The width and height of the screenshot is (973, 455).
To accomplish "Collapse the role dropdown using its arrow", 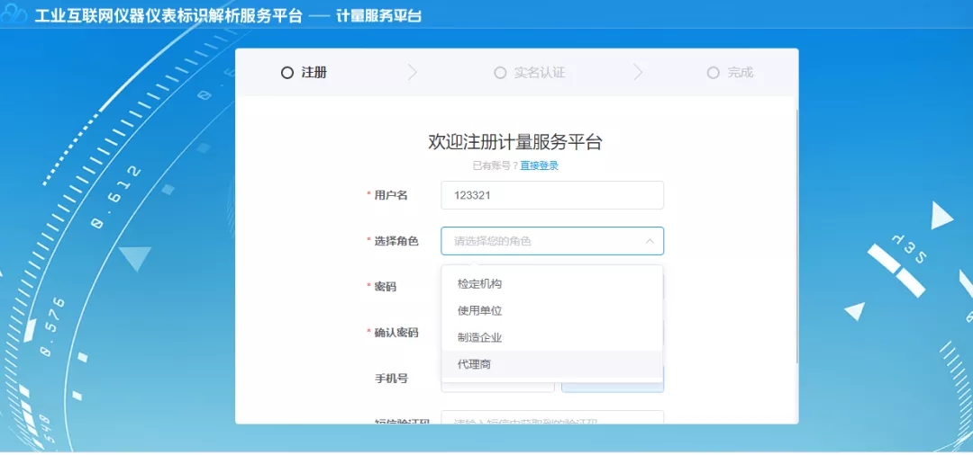I will [650, 241].
